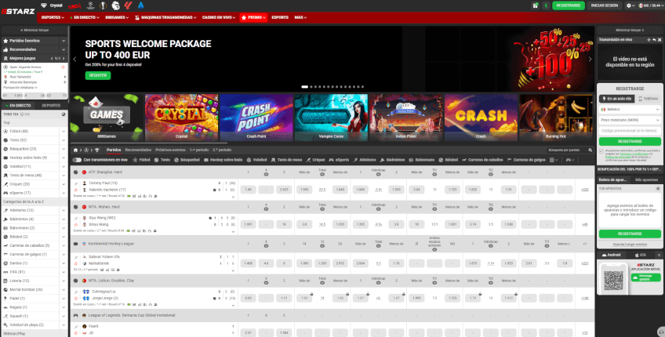Open the CASINO EN VIVO menu
This screenshot has width=665, height=337.
coord(219,17)
